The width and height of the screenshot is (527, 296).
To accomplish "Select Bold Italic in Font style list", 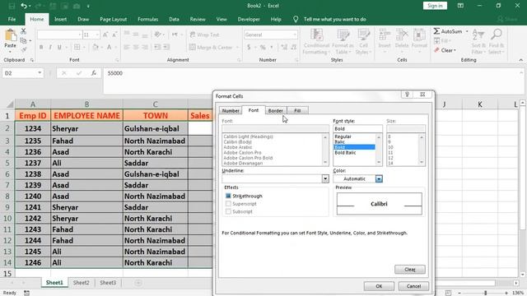I will [345, 153].
